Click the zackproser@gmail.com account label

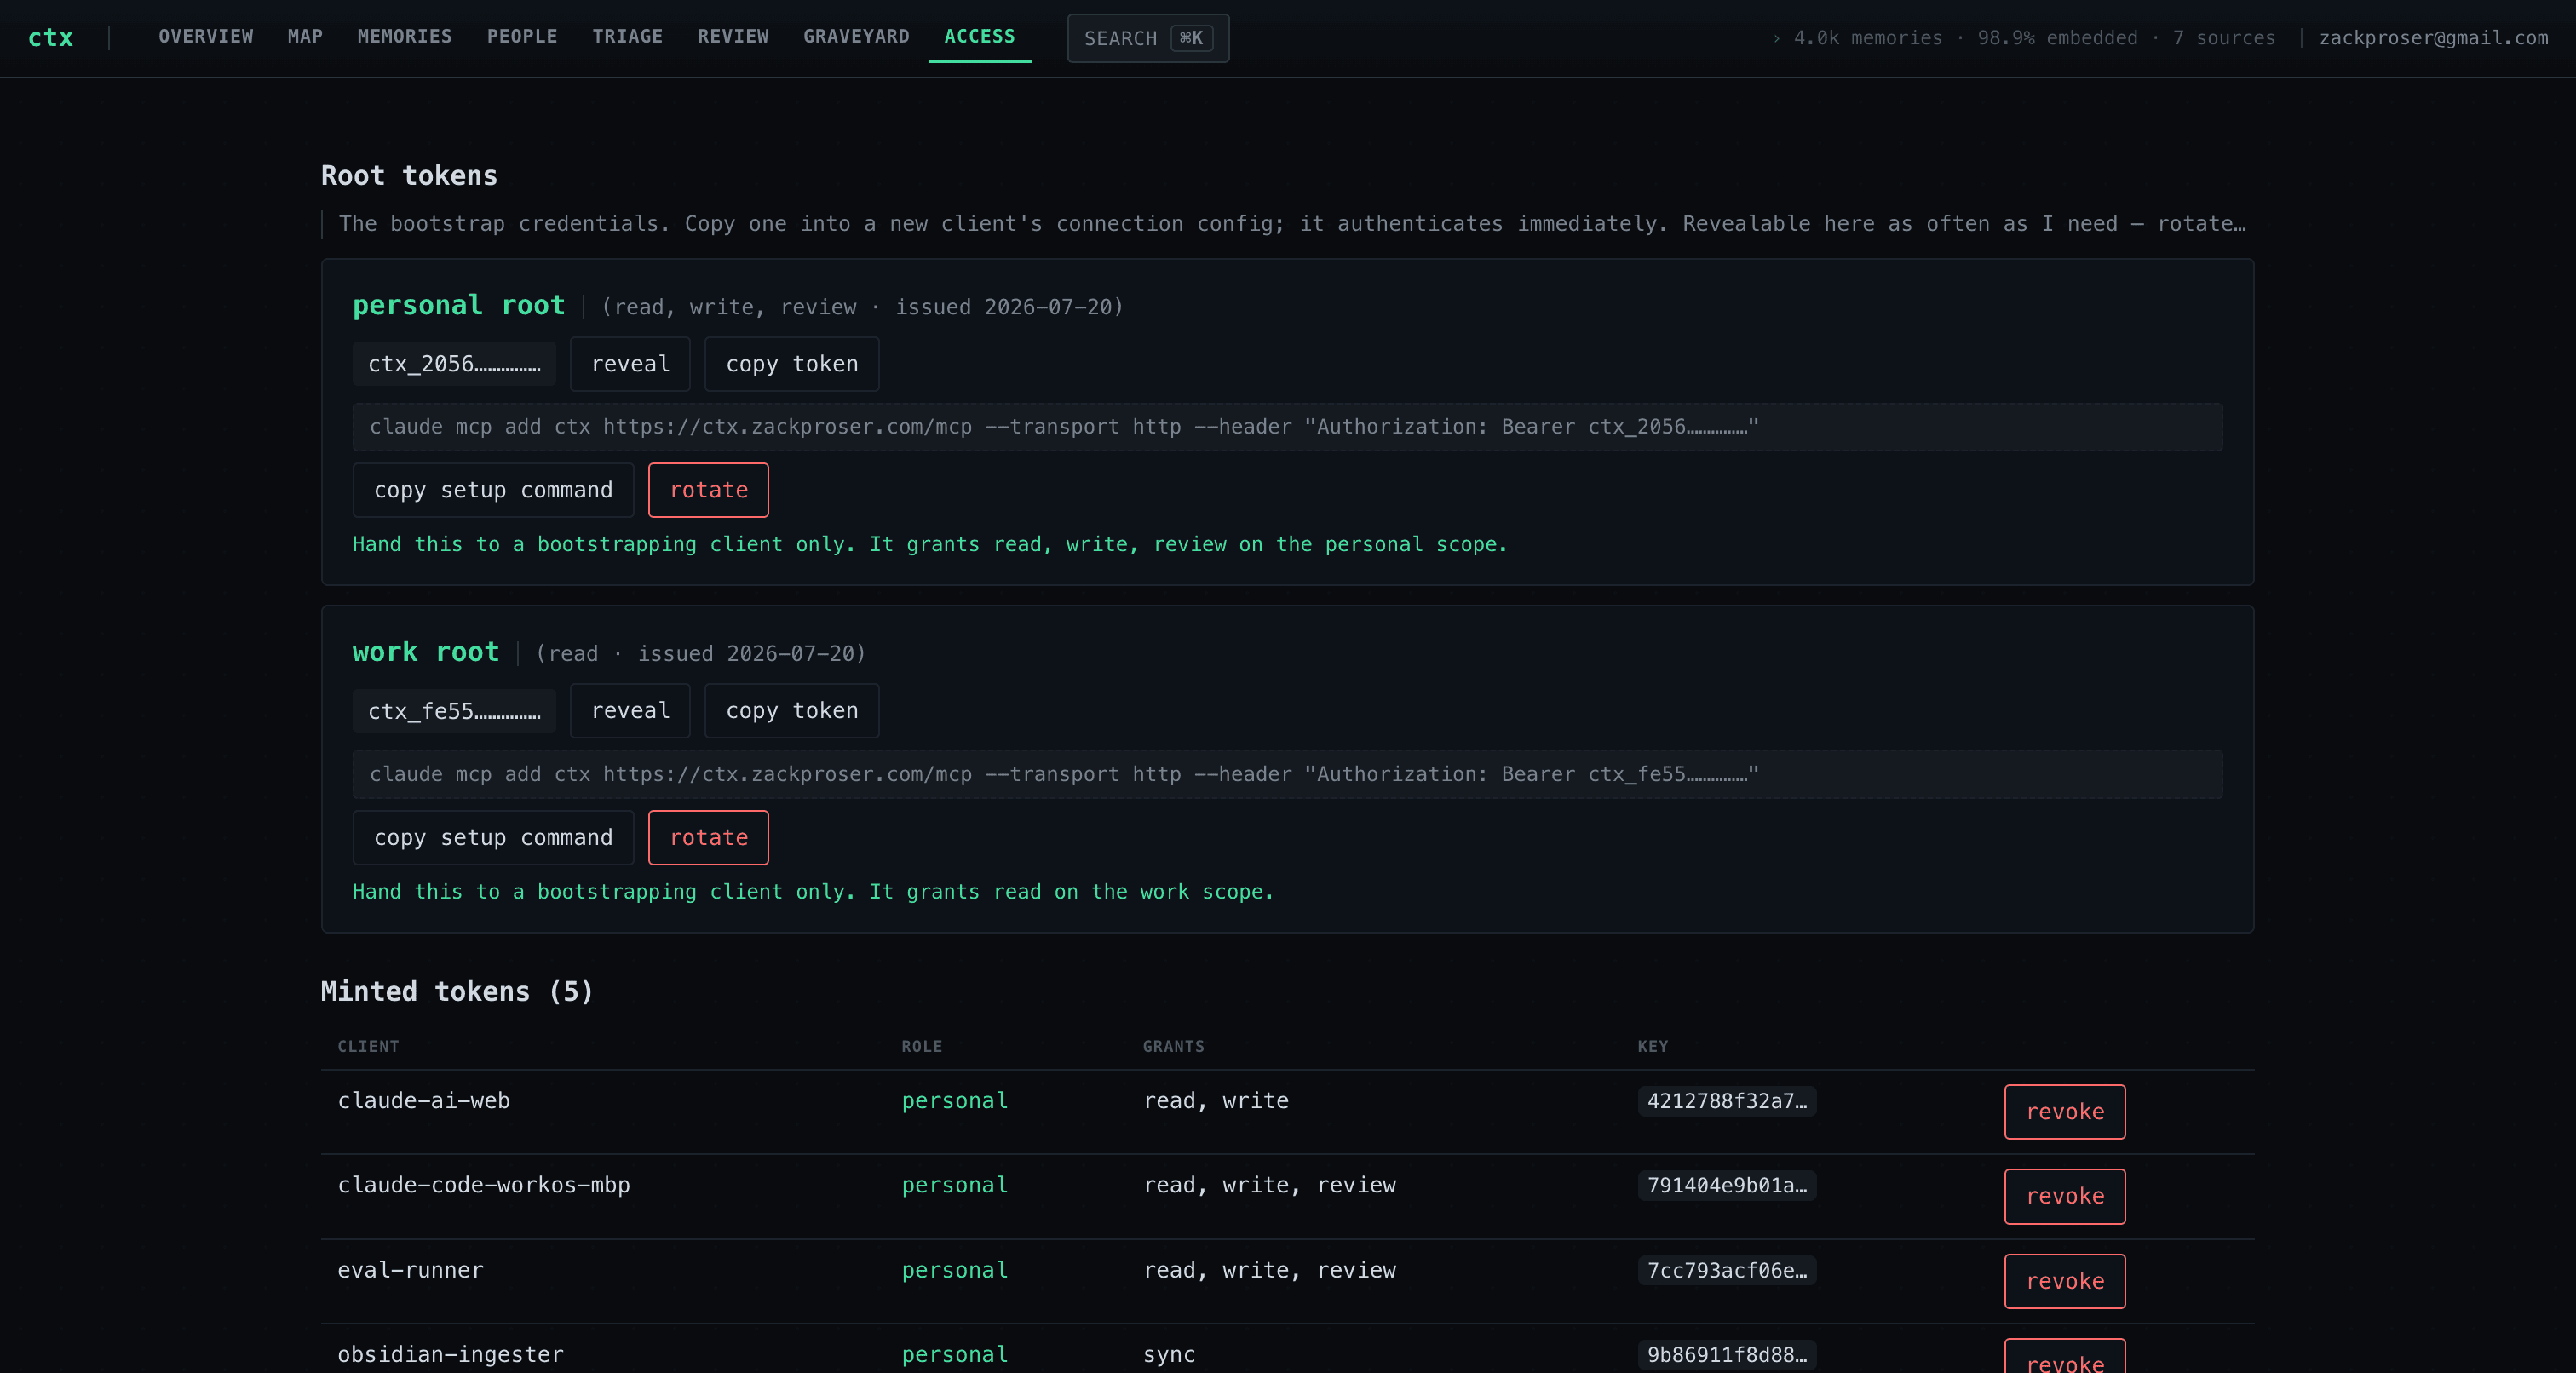point(2433,38)
